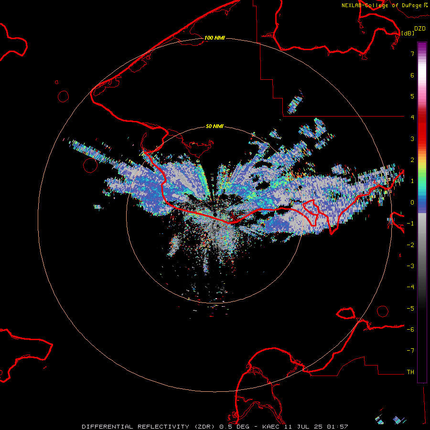430x430 pixels.
Task: Click the -6 value on color scale
Action: (x=410, y=330)
